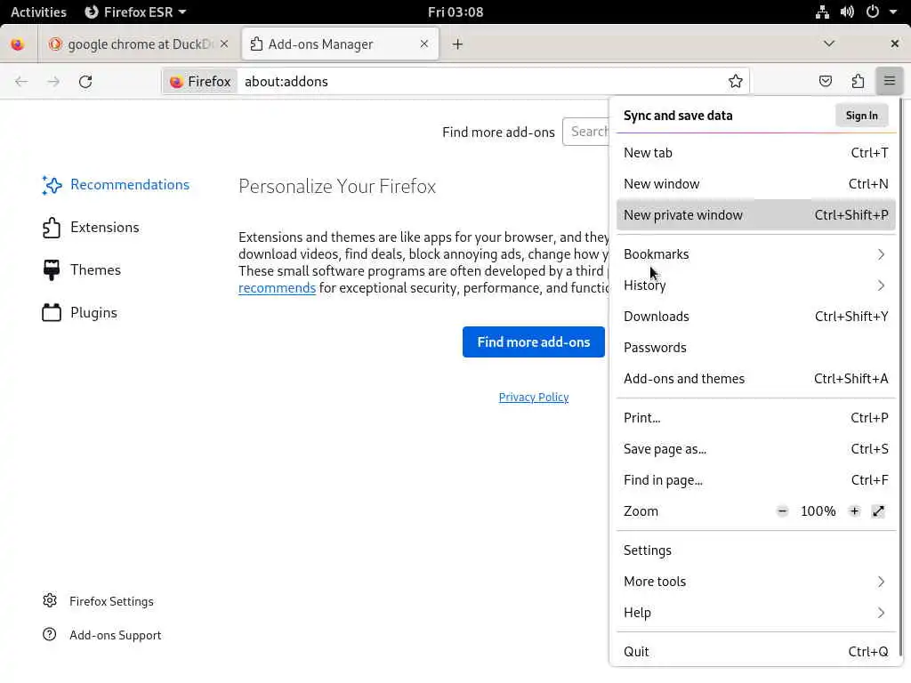Screen dimensions: 911x683
Task: Open the power system menu
Action: click(x=873, y=12)
